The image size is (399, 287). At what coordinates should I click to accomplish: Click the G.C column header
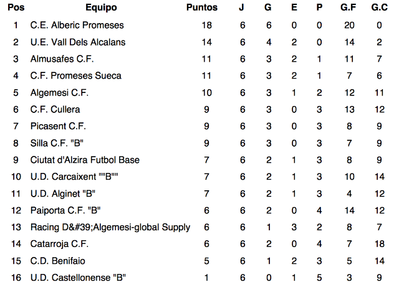point(379,7)
